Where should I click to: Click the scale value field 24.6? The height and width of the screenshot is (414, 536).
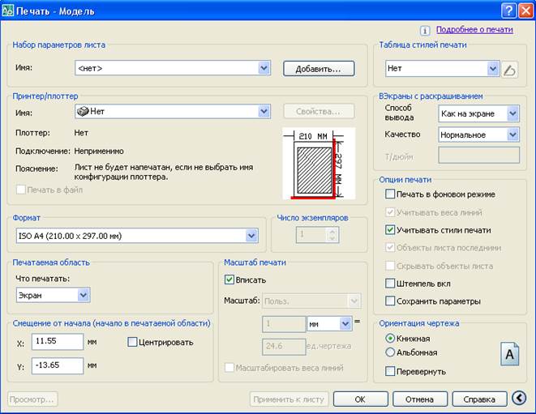point(284,347)
